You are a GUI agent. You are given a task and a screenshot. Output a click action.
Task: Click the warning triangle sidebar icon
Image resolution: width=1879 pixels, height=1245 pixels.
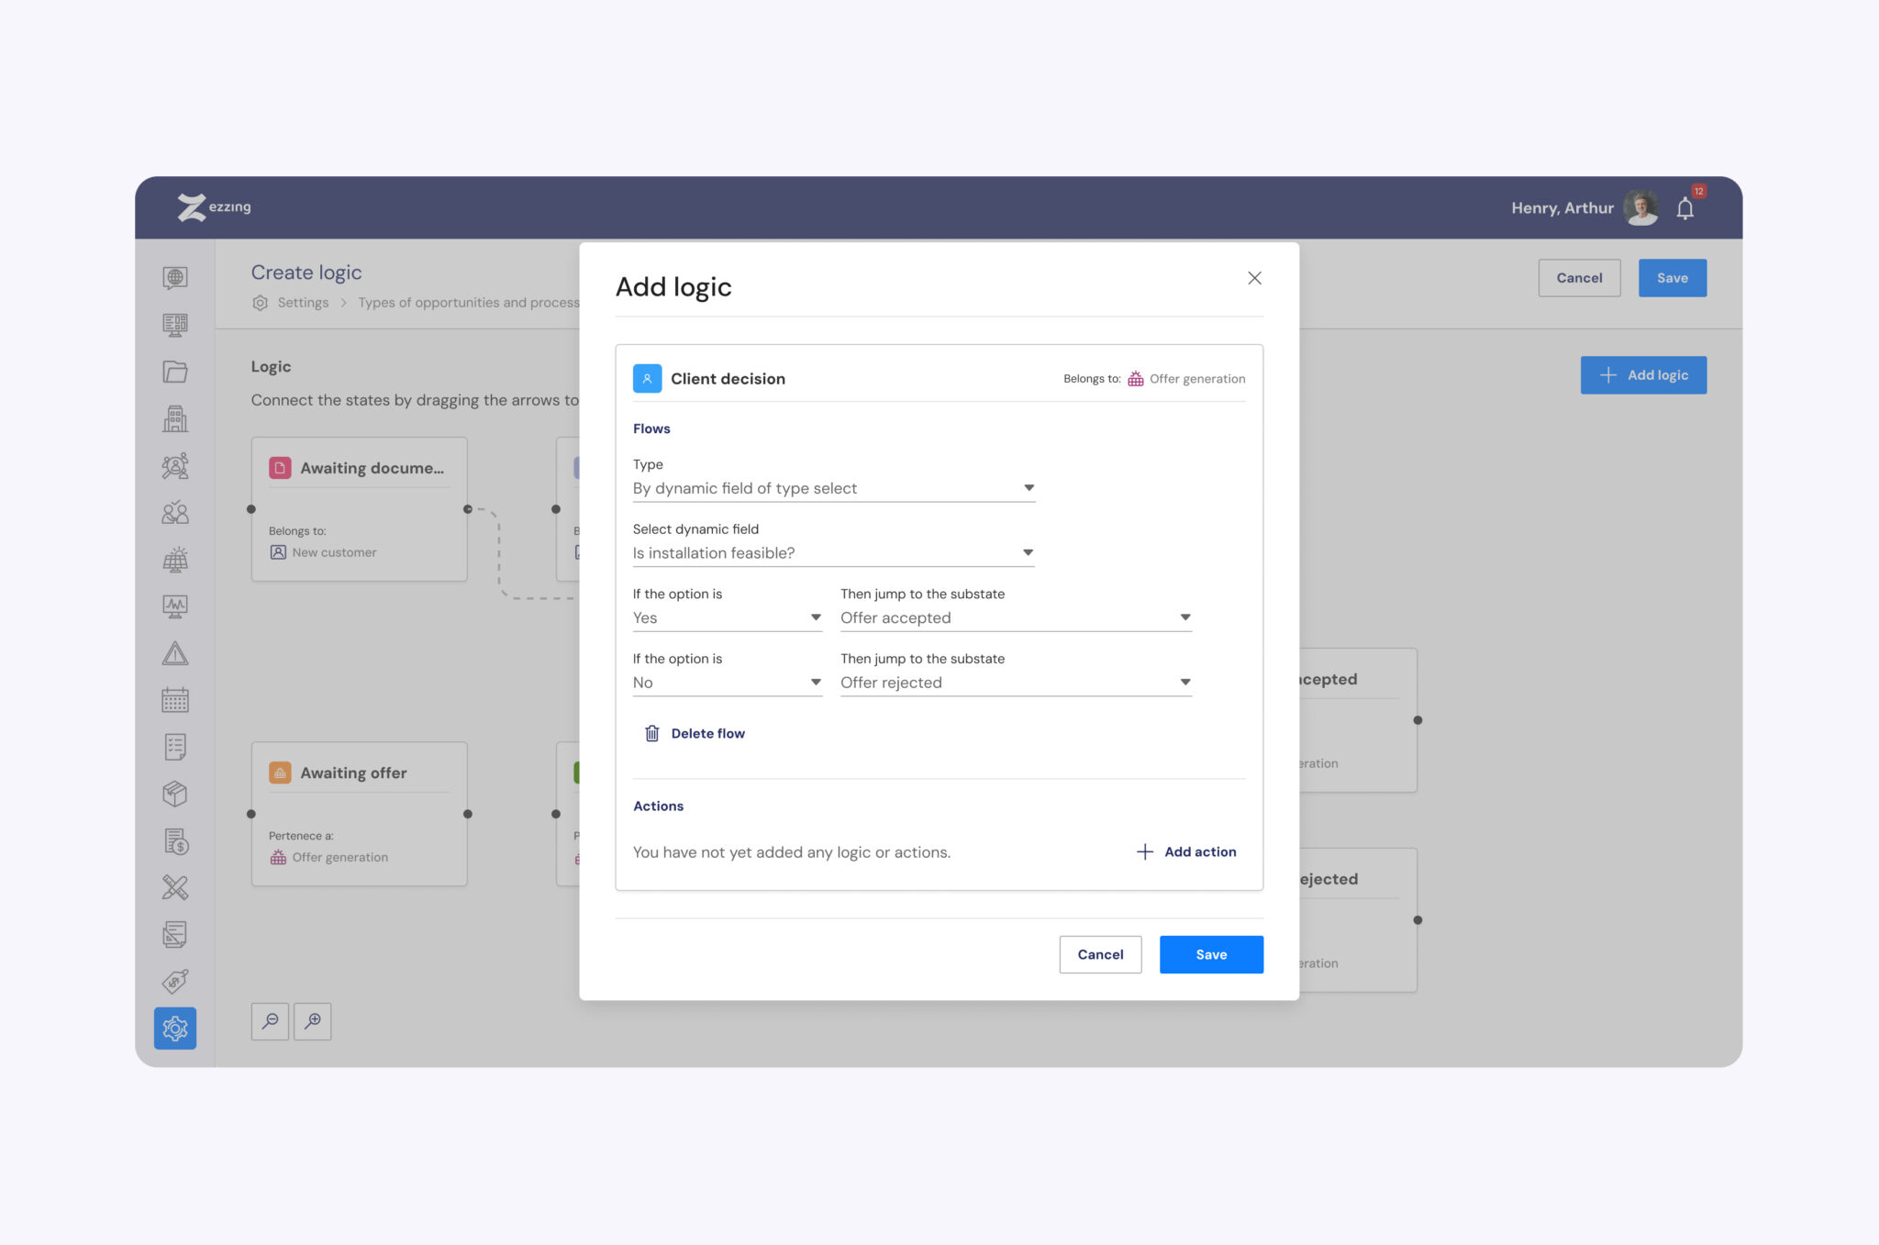pos(175,653)
